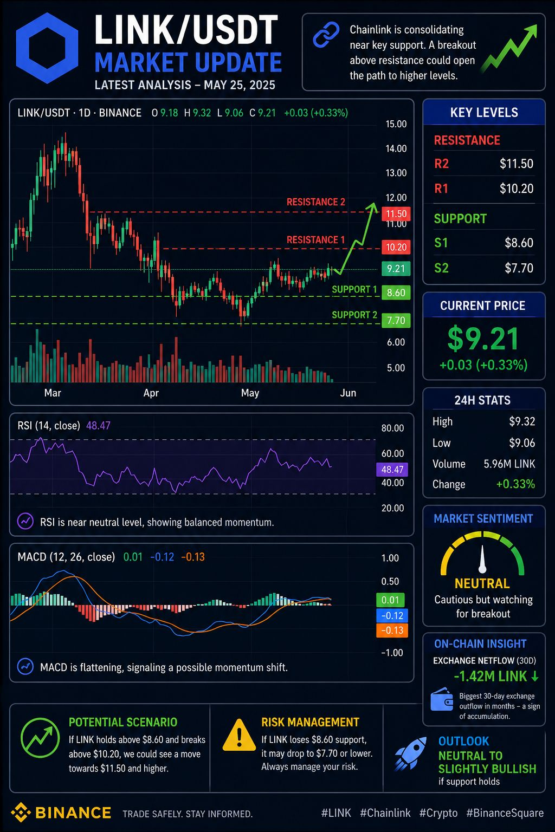
Task: Click the ON-CHAIN INSIGHT heading
Action: [480, 643]
